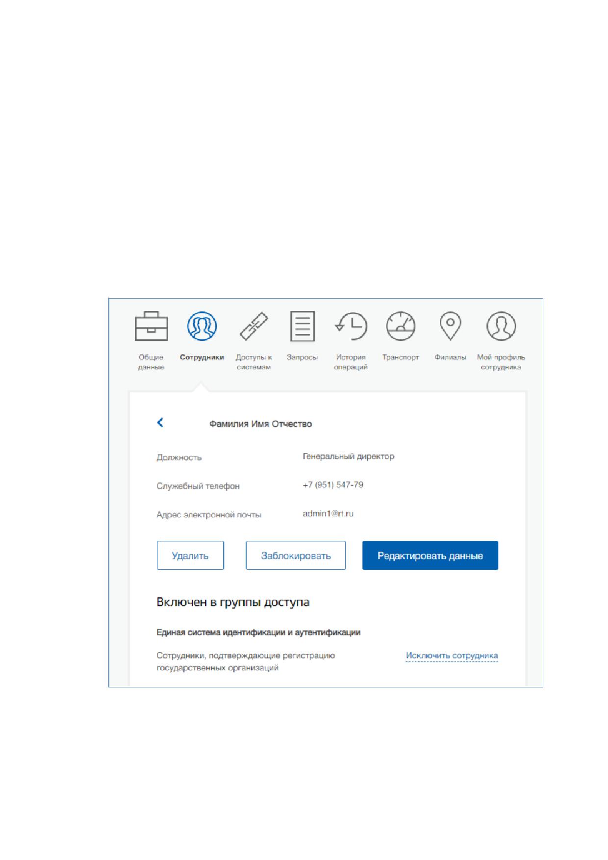
Task: Select the phone number +7 (951) 547-79
Action: pos(333,485)
